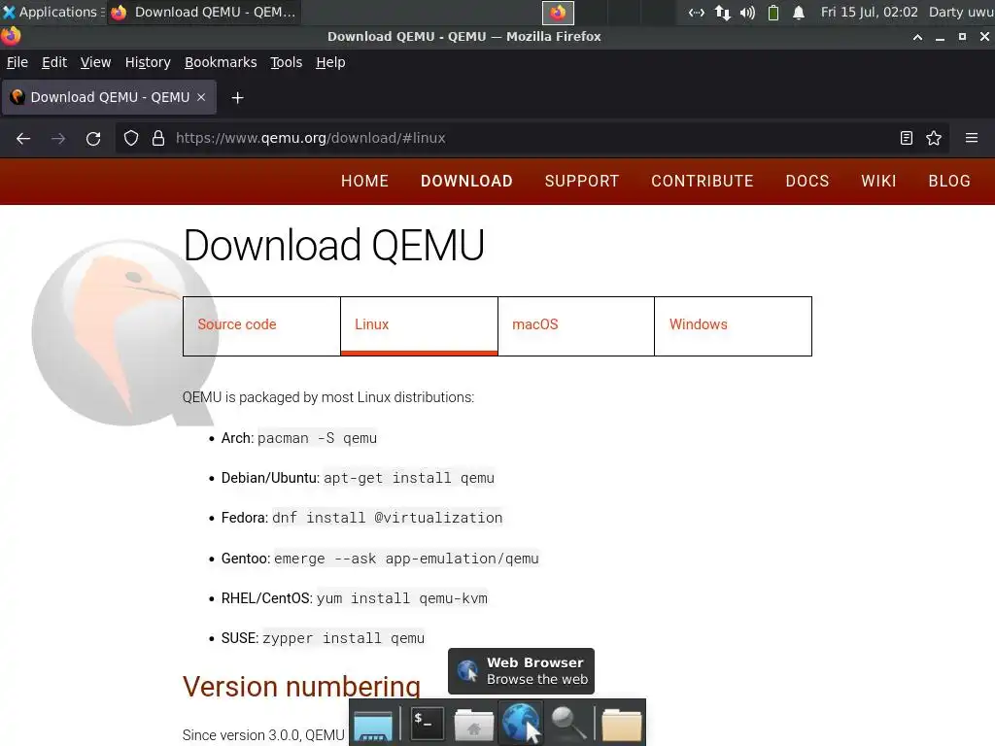Launch the Web Browser globe dock icon
This screenshot has width=995, height=746.
[x=522, y=723]
